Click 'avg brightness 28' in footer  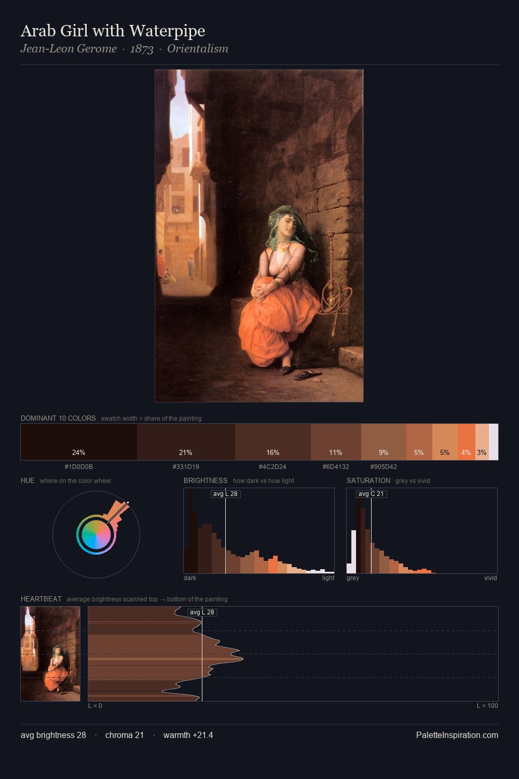click(x=53, y=735)
